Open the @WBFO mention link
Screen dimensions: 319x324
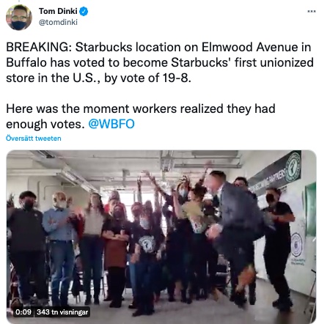click(111, 124)
